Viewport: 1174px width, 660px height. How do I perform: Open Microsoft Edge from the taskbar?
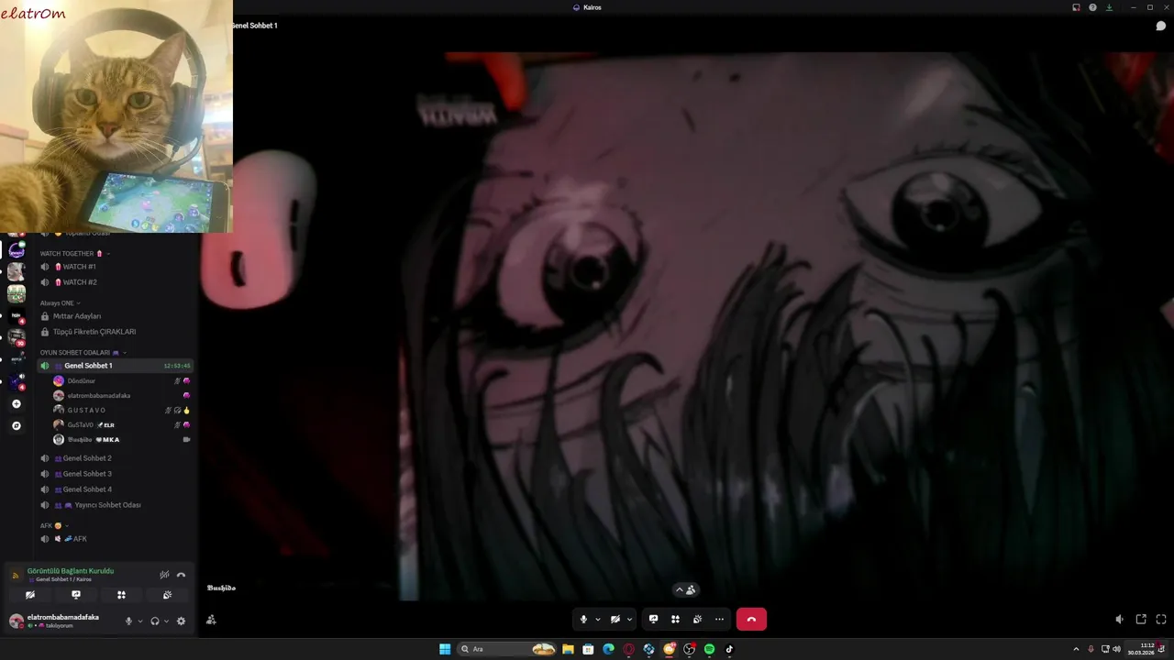pyautogui.click(x=608, y=649)
